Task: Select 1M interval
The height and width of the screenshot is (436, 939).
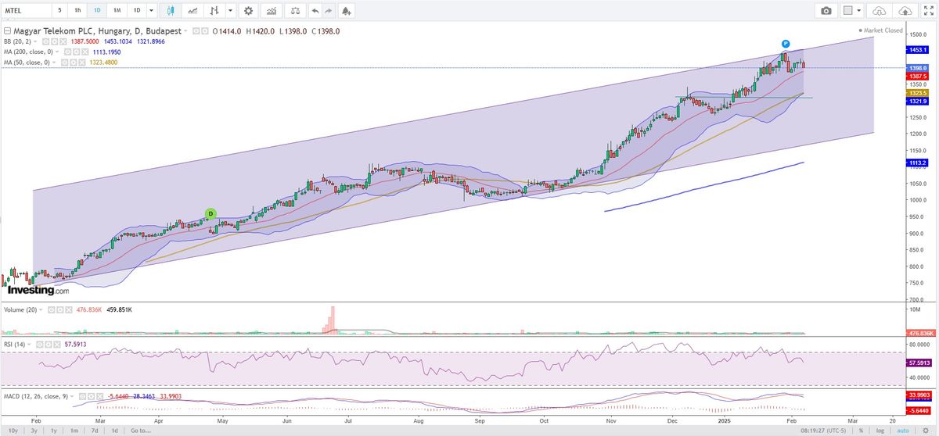Action: click(x=117, y=11)
